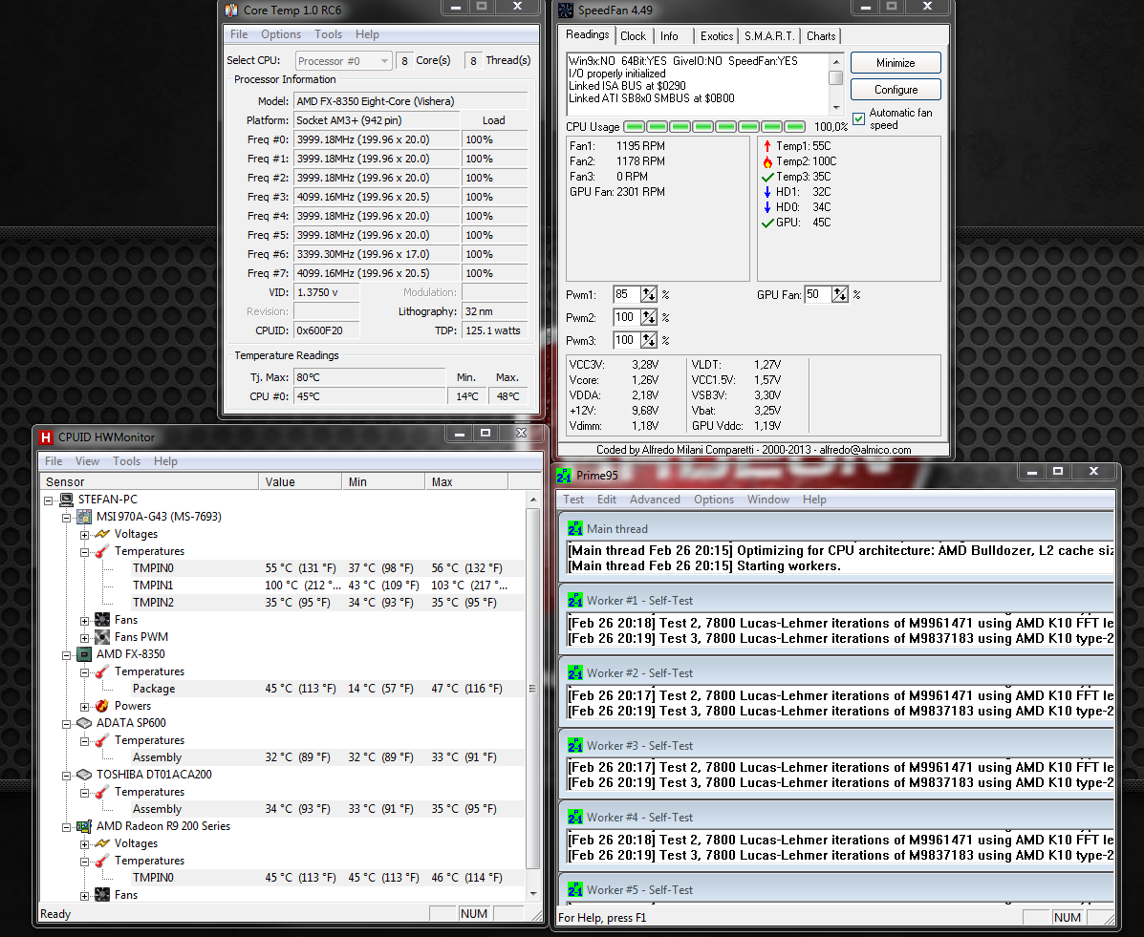Click the Min column header in HWMonitor
1144x937 pixels.
tap(383, 482)
